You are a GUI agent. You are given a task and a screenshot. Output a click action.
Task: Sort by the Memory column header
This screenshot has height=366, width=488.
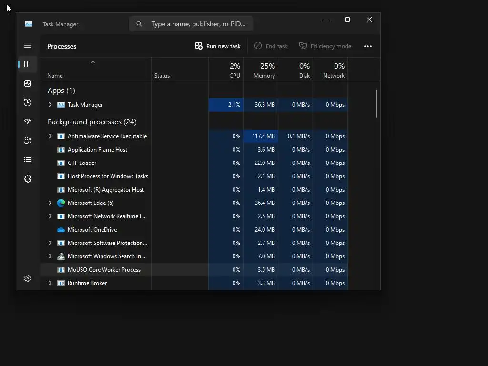point(261,70)
